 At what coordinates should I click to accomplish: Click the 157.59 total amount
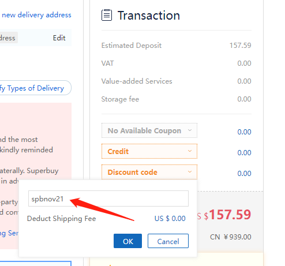point(230,215)
